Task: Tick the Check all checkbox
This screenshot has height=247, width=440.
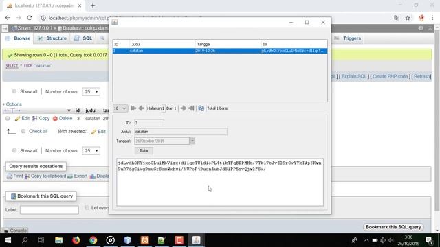Action: point(23,131)
